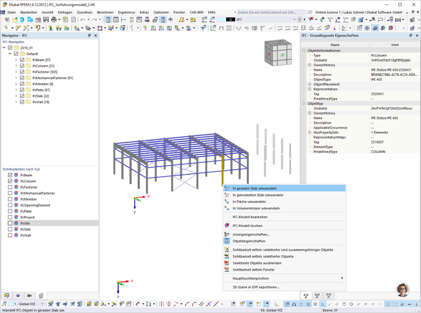Click the IPE 450 ObjectType value cell
The image size is (421, 313).
point(394,79)
